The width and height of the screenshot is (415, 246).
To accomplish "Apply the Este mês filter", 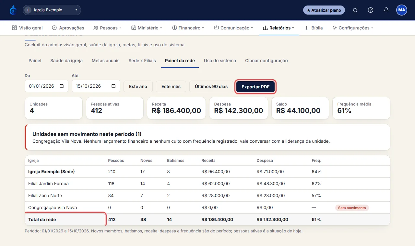I will pos(171,86).
